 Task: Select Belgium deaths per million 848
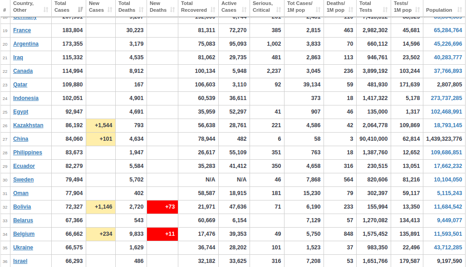point(348,234)
